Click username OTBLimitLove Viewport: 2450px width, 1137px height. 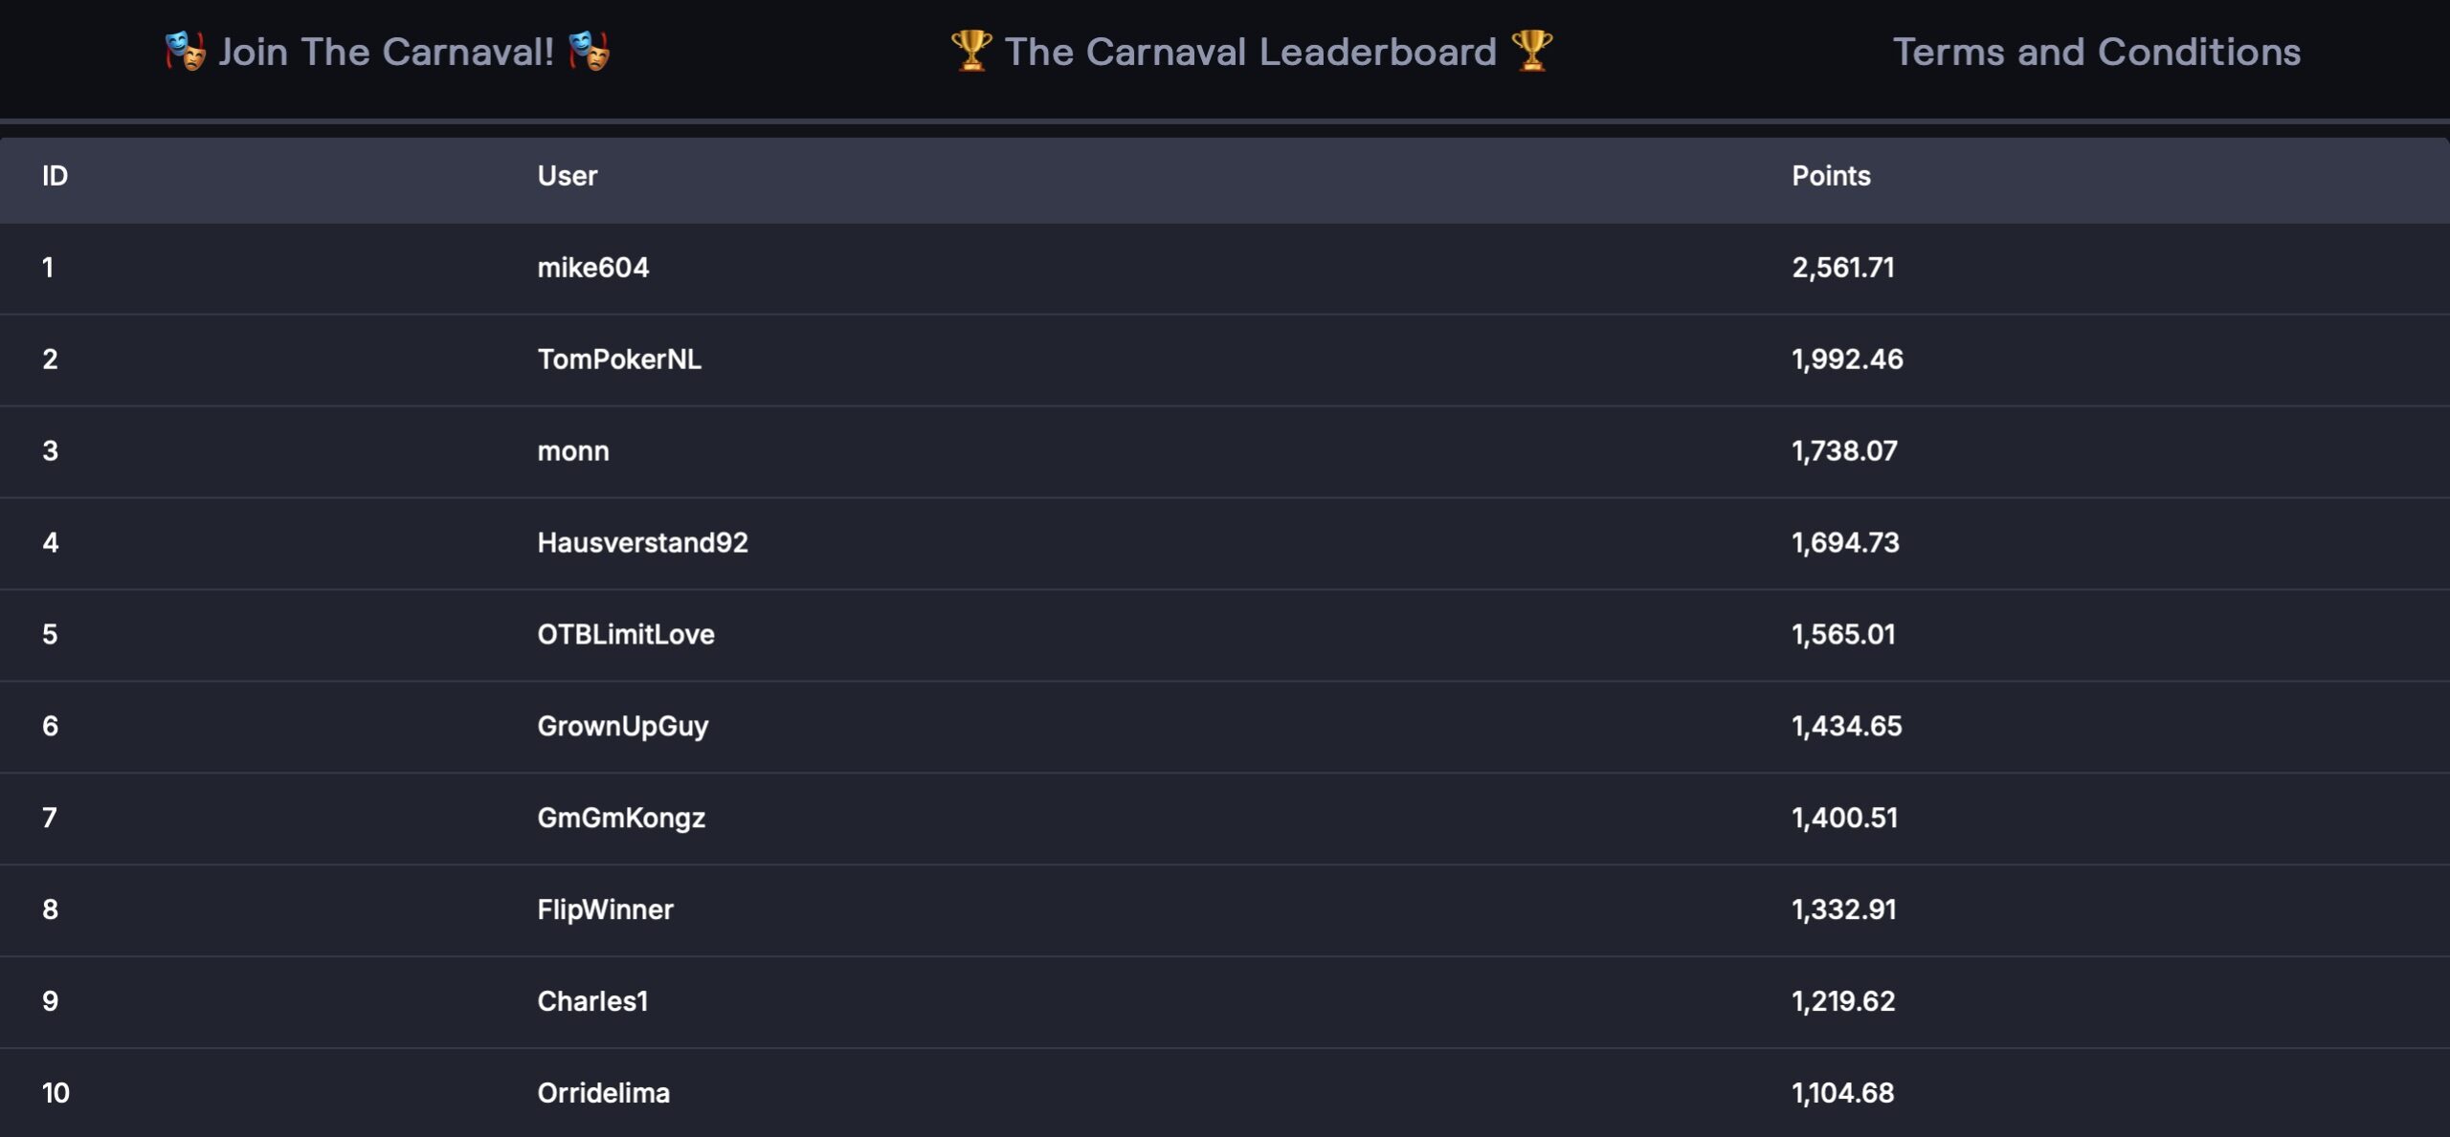click(x=626, y=635)
